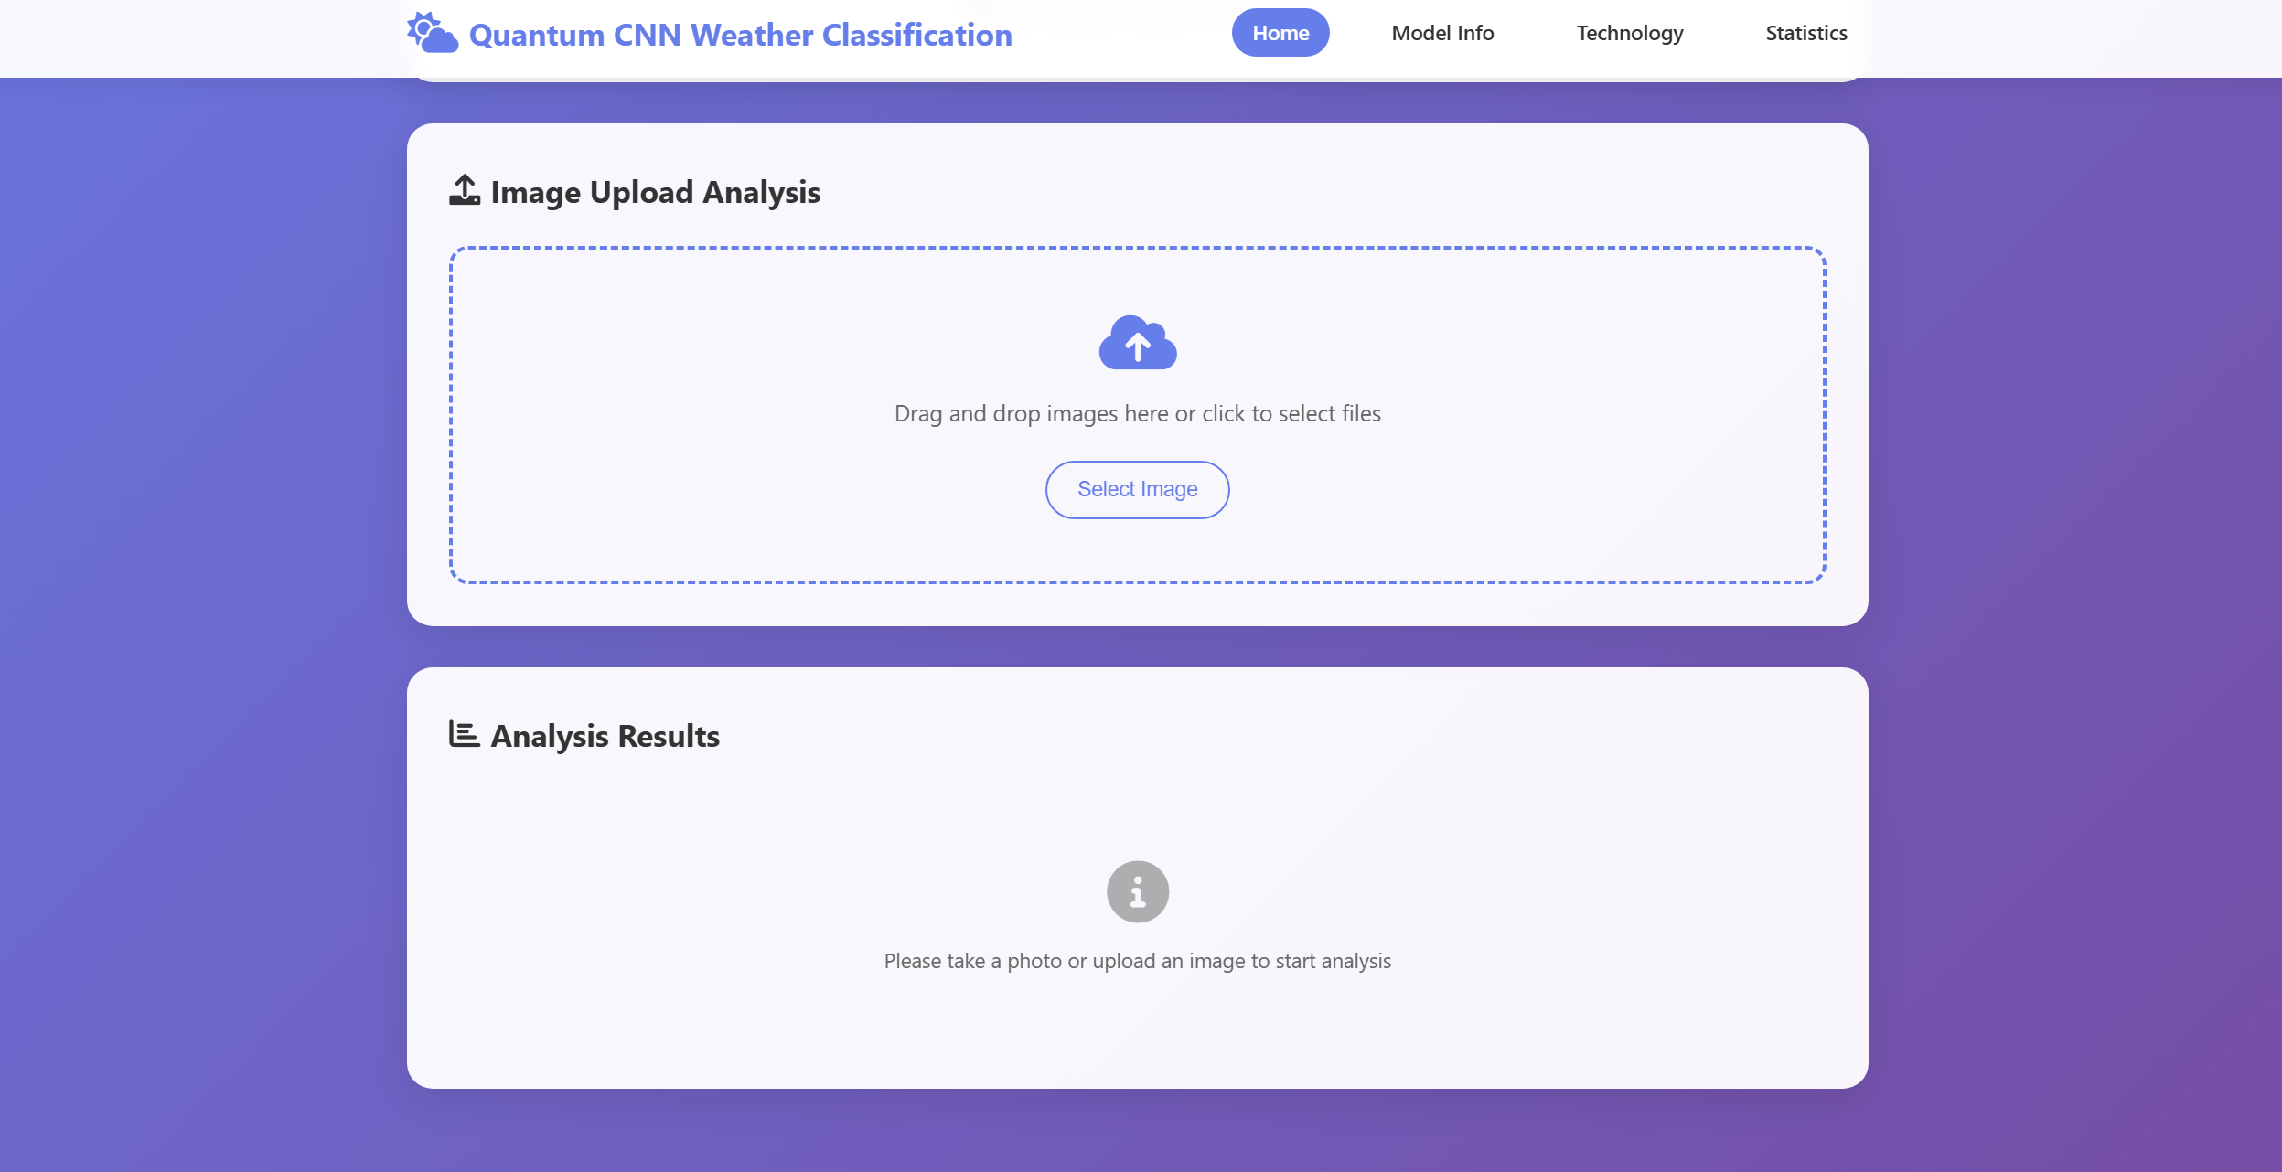Switch to the Technology tab
2282x1172 pixels.
pos(1629,33)
